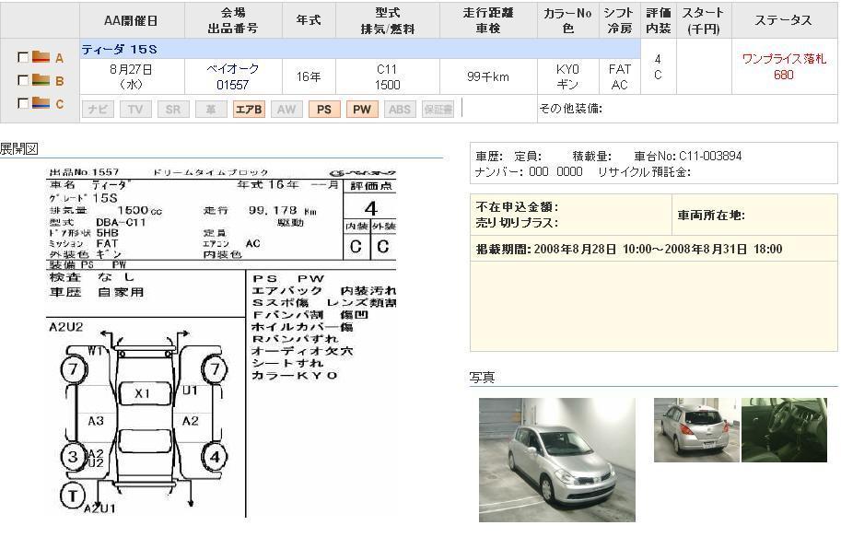
Task: Click the ステータス column header
Action: click(783, 20)
